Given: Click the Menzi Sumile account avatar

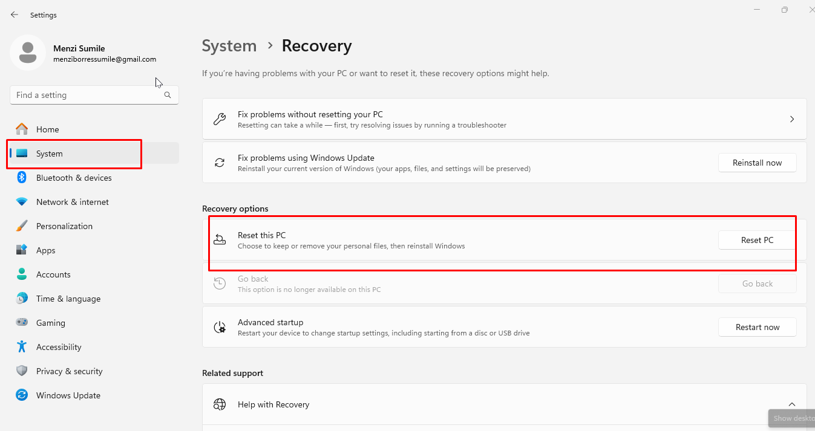Looking at the screenshot, I should (27, 53).
